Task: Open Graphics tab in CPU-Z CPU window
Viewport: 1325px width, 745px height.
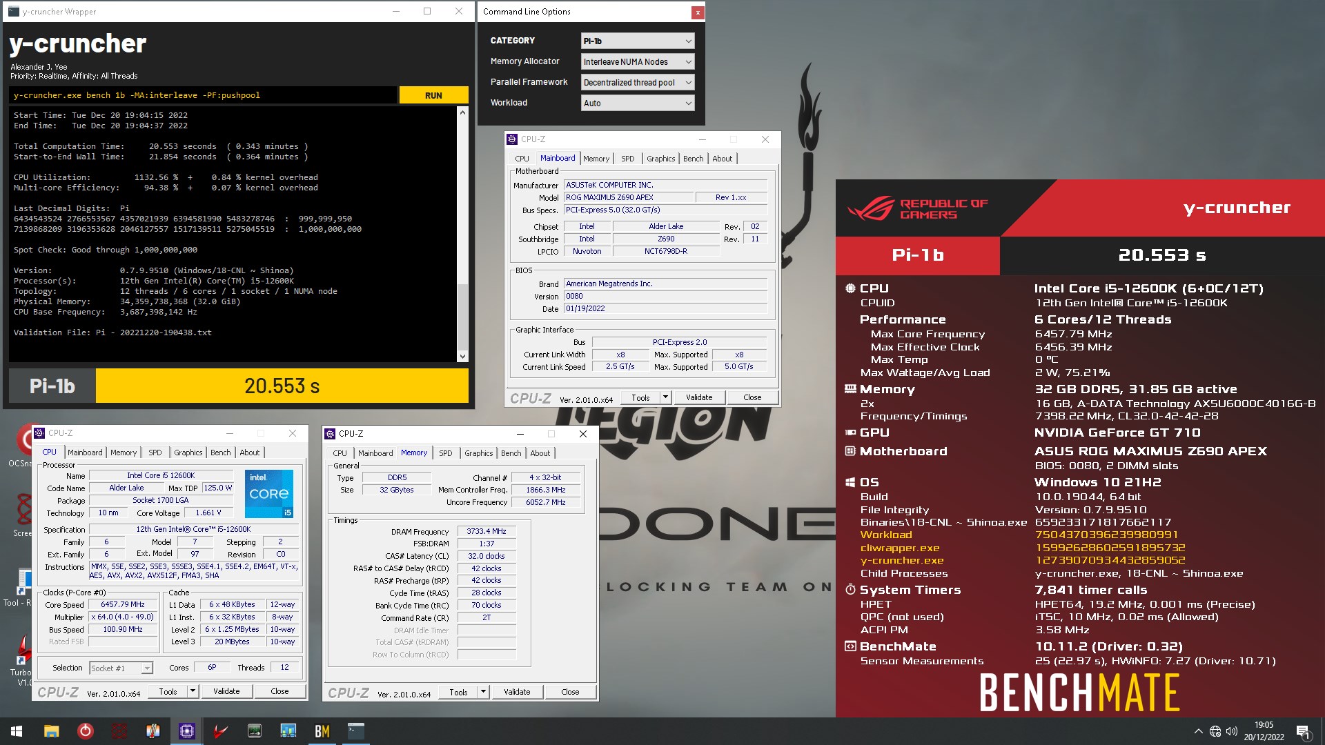Action: tap(188, 453)
